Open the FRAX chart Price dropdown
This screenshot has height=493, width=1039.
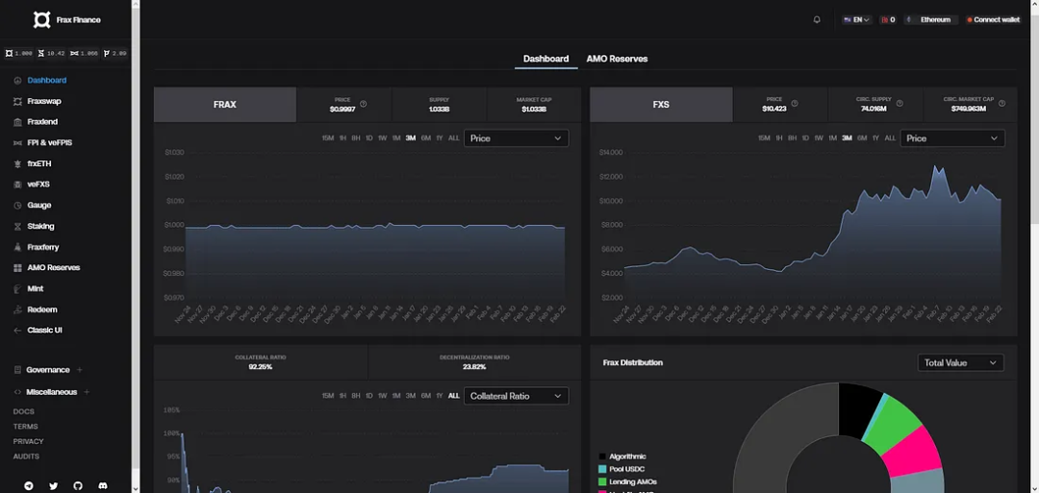pyautogui.click(x=517, y=138)
